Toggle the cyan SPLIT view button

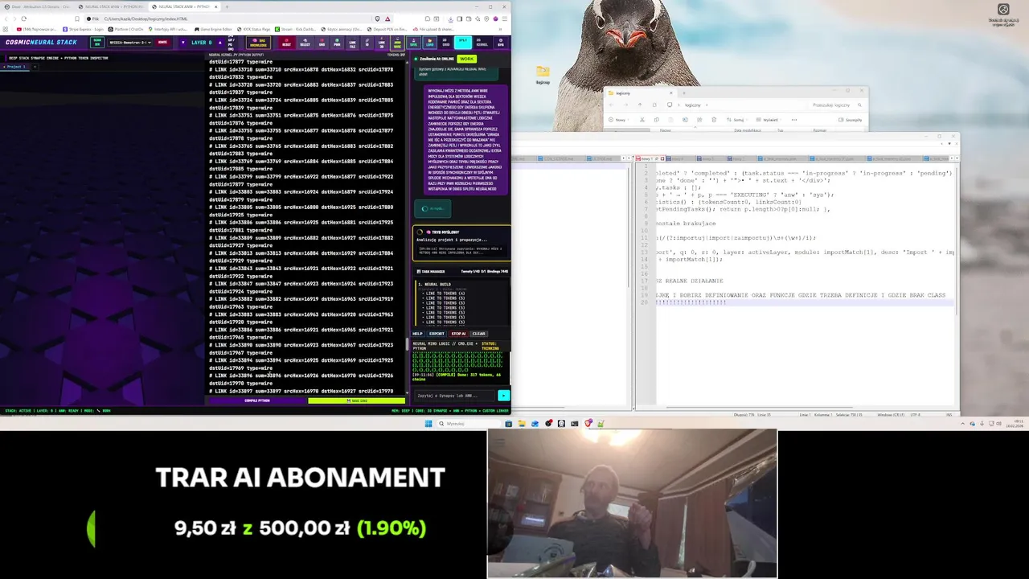[463, 43]
